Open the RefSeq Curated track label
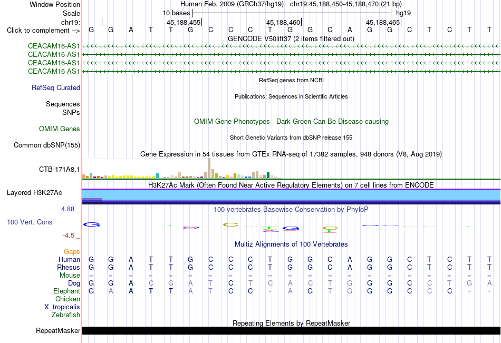 point(55,87)
